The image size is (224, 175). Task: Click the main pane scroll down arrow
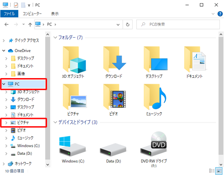click(x=221, y=165)
